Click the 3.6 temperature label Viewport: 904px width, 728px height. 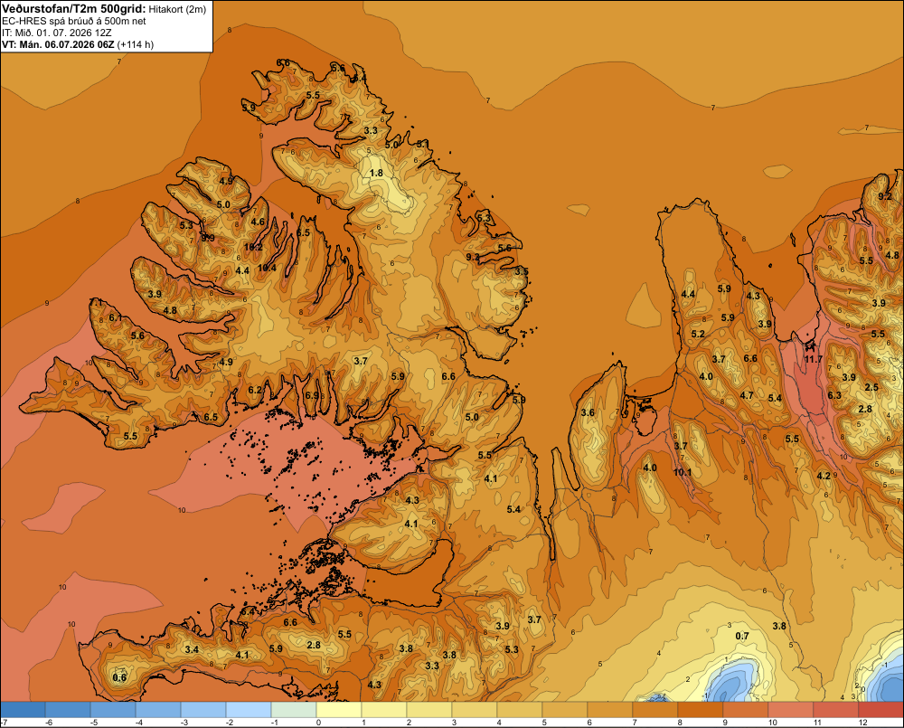pyautogui.click(x=588, y=412)
